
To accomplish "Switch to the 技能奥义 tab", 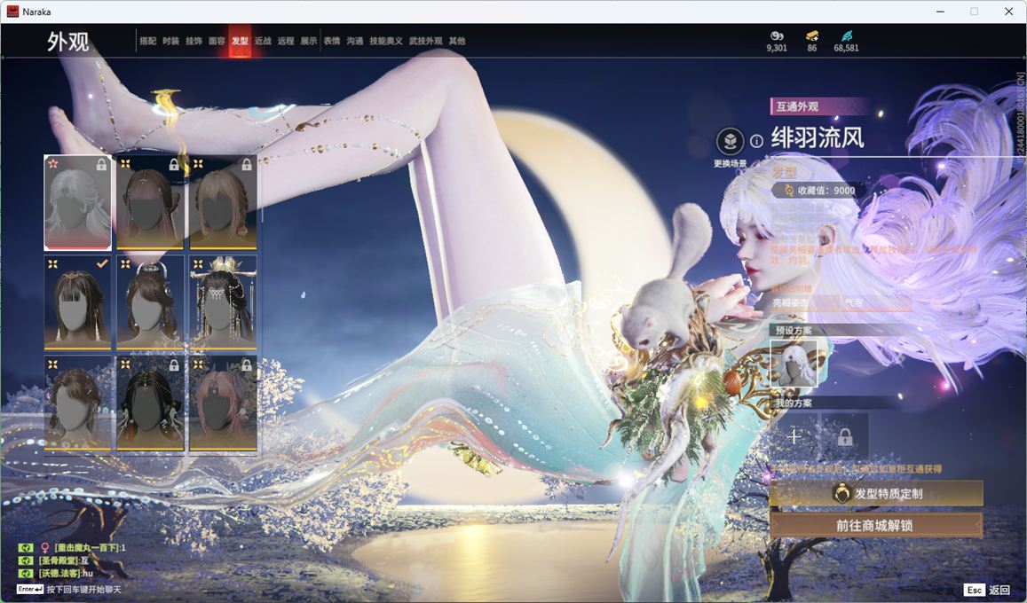I will coord(386,41).
